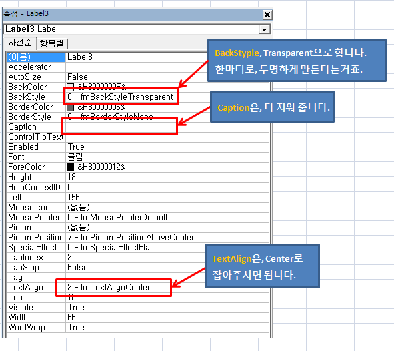Click the WordWrap True value
Screen dimensions: 394x351
76,328
